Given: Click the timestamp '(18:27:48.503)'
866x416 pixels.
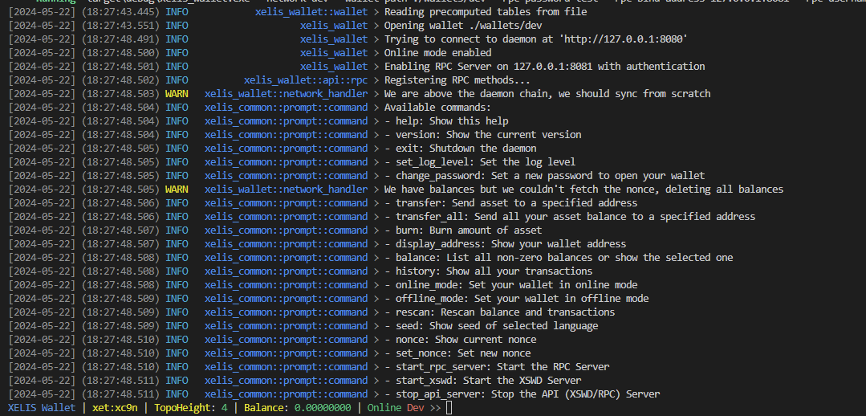Looking at the screenshot, I should 120,94.
